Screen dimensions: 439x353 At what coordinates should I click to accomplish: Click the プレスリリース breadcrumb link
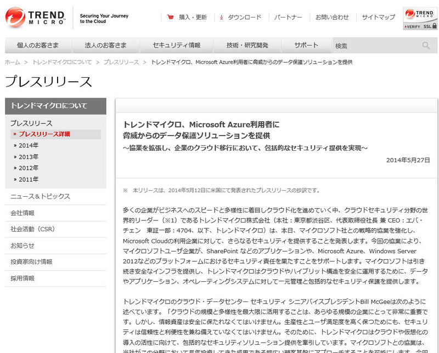[121, 62]
